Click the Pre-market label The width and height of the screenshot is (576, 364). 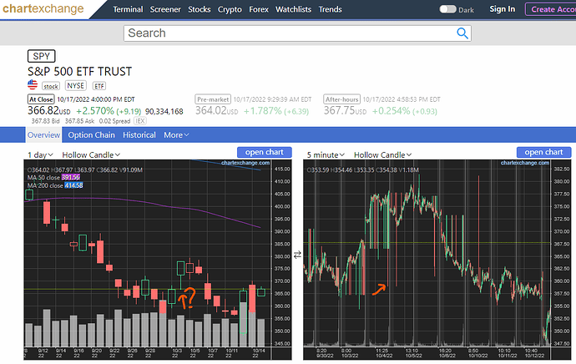pos(213,99)
